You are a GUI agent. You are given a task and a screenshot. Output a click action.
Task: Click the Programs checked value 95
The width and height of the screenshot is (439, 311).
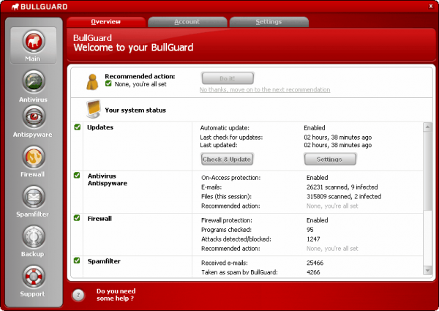(310, 230)
